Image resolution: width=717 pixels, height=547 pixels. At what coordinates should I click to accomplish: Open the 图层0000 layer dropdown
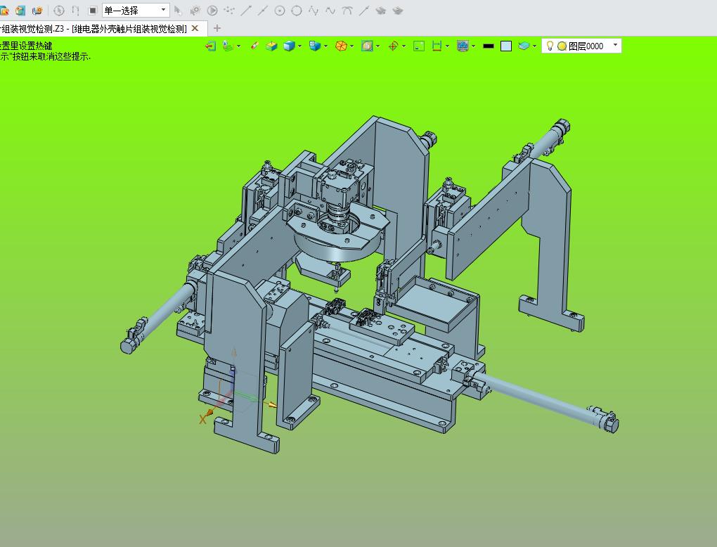[615, 45]
